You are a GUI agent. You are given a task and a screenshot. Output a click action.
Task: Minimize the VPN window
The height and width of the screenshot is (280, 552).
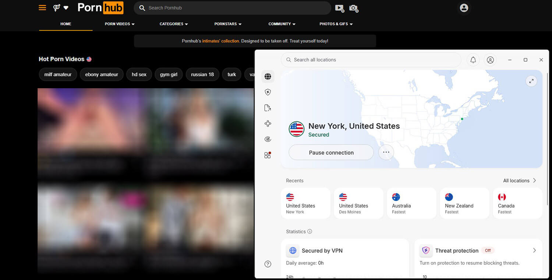pos(510,60)
